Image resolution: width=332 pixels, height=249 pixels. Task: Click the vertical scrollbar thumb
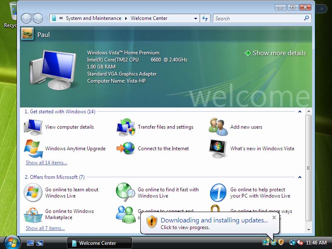point(309,168)
